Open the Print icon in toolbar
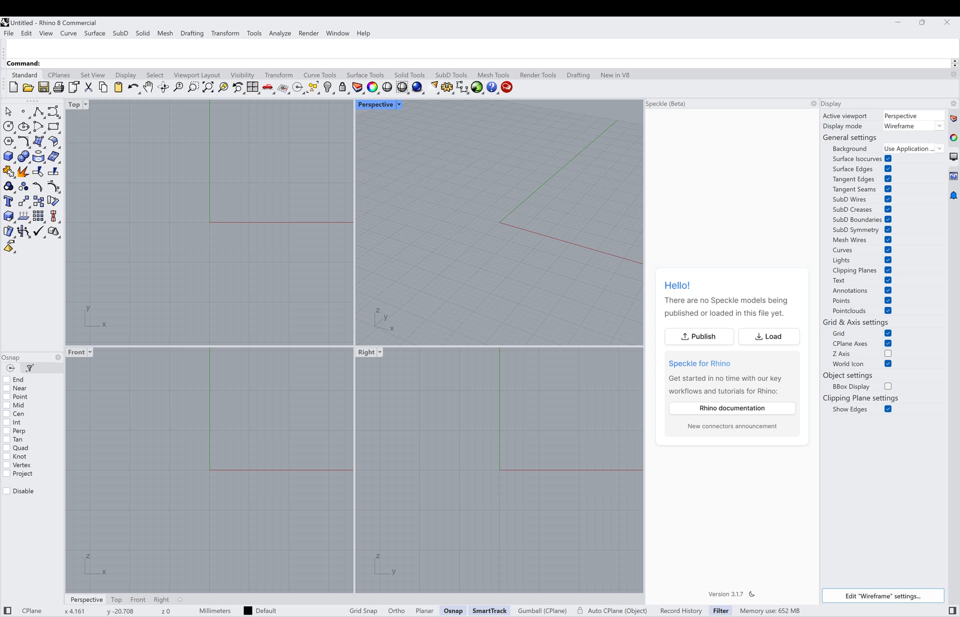 coord(58,87)
